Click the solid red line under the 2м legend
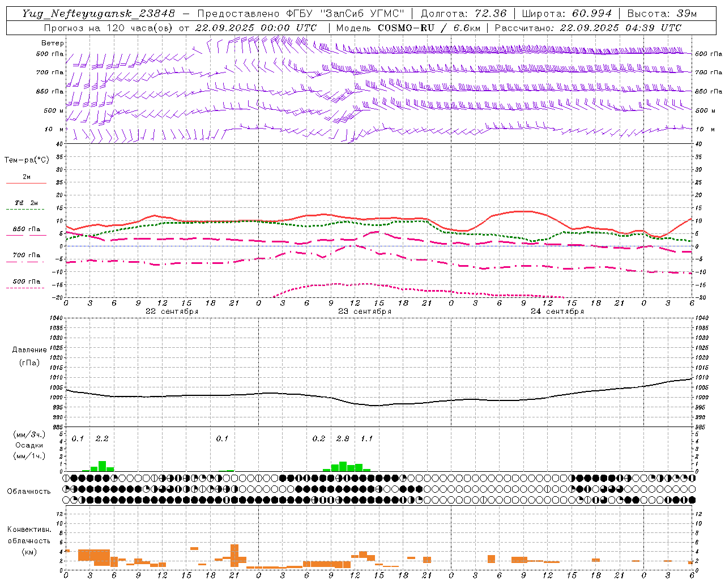This screenshot has width=725, height=580. point(26,184)
